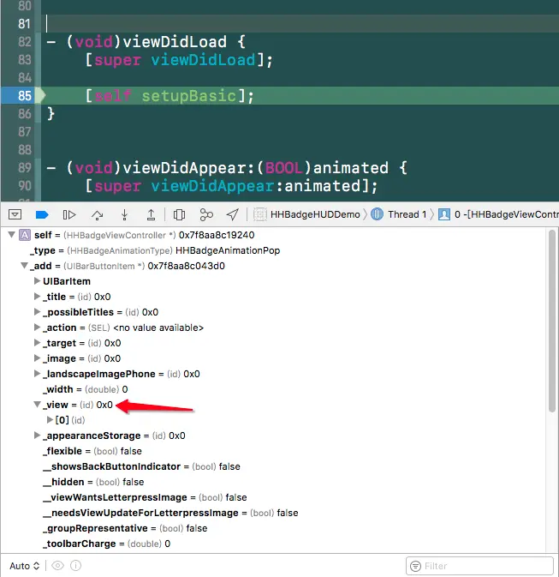Expand the _appearanceStorage variable
The height and width of the screenshot is (577, 559).
[37, 436]
